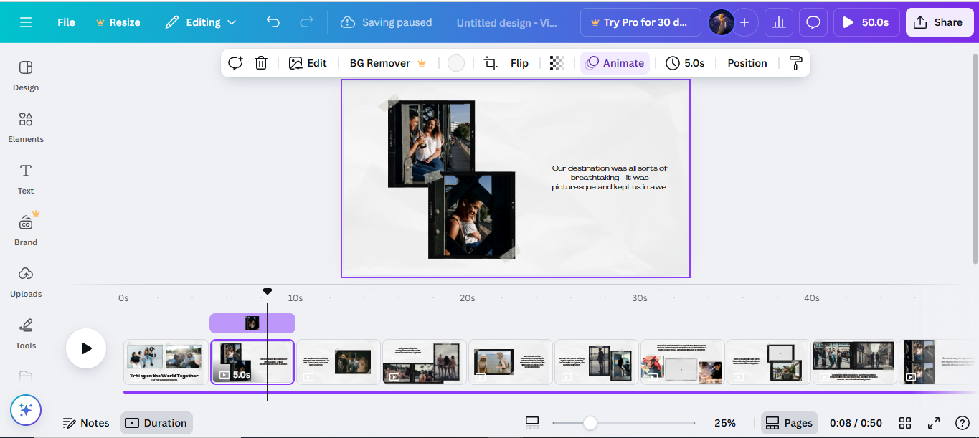979x438 pixels.
Task: Adjust the timeline zoom slider
Action: coord(590,423)
